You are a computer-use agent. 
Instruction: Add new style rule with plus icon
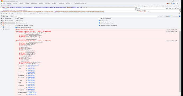click(173, 8)
